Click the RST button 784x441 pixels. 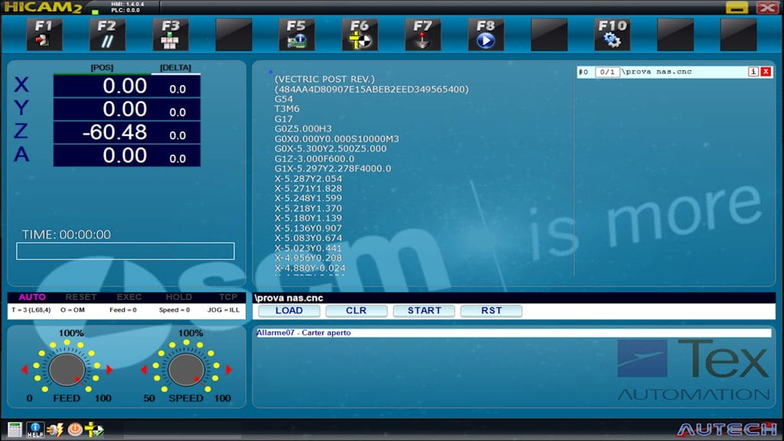point(491,311)
